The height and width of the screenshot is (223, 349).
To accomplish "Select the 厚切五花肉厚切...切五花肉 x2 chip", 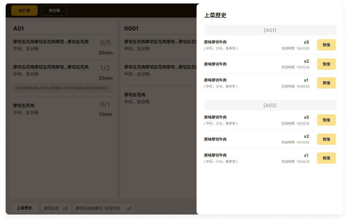I will tap(104, 208).
